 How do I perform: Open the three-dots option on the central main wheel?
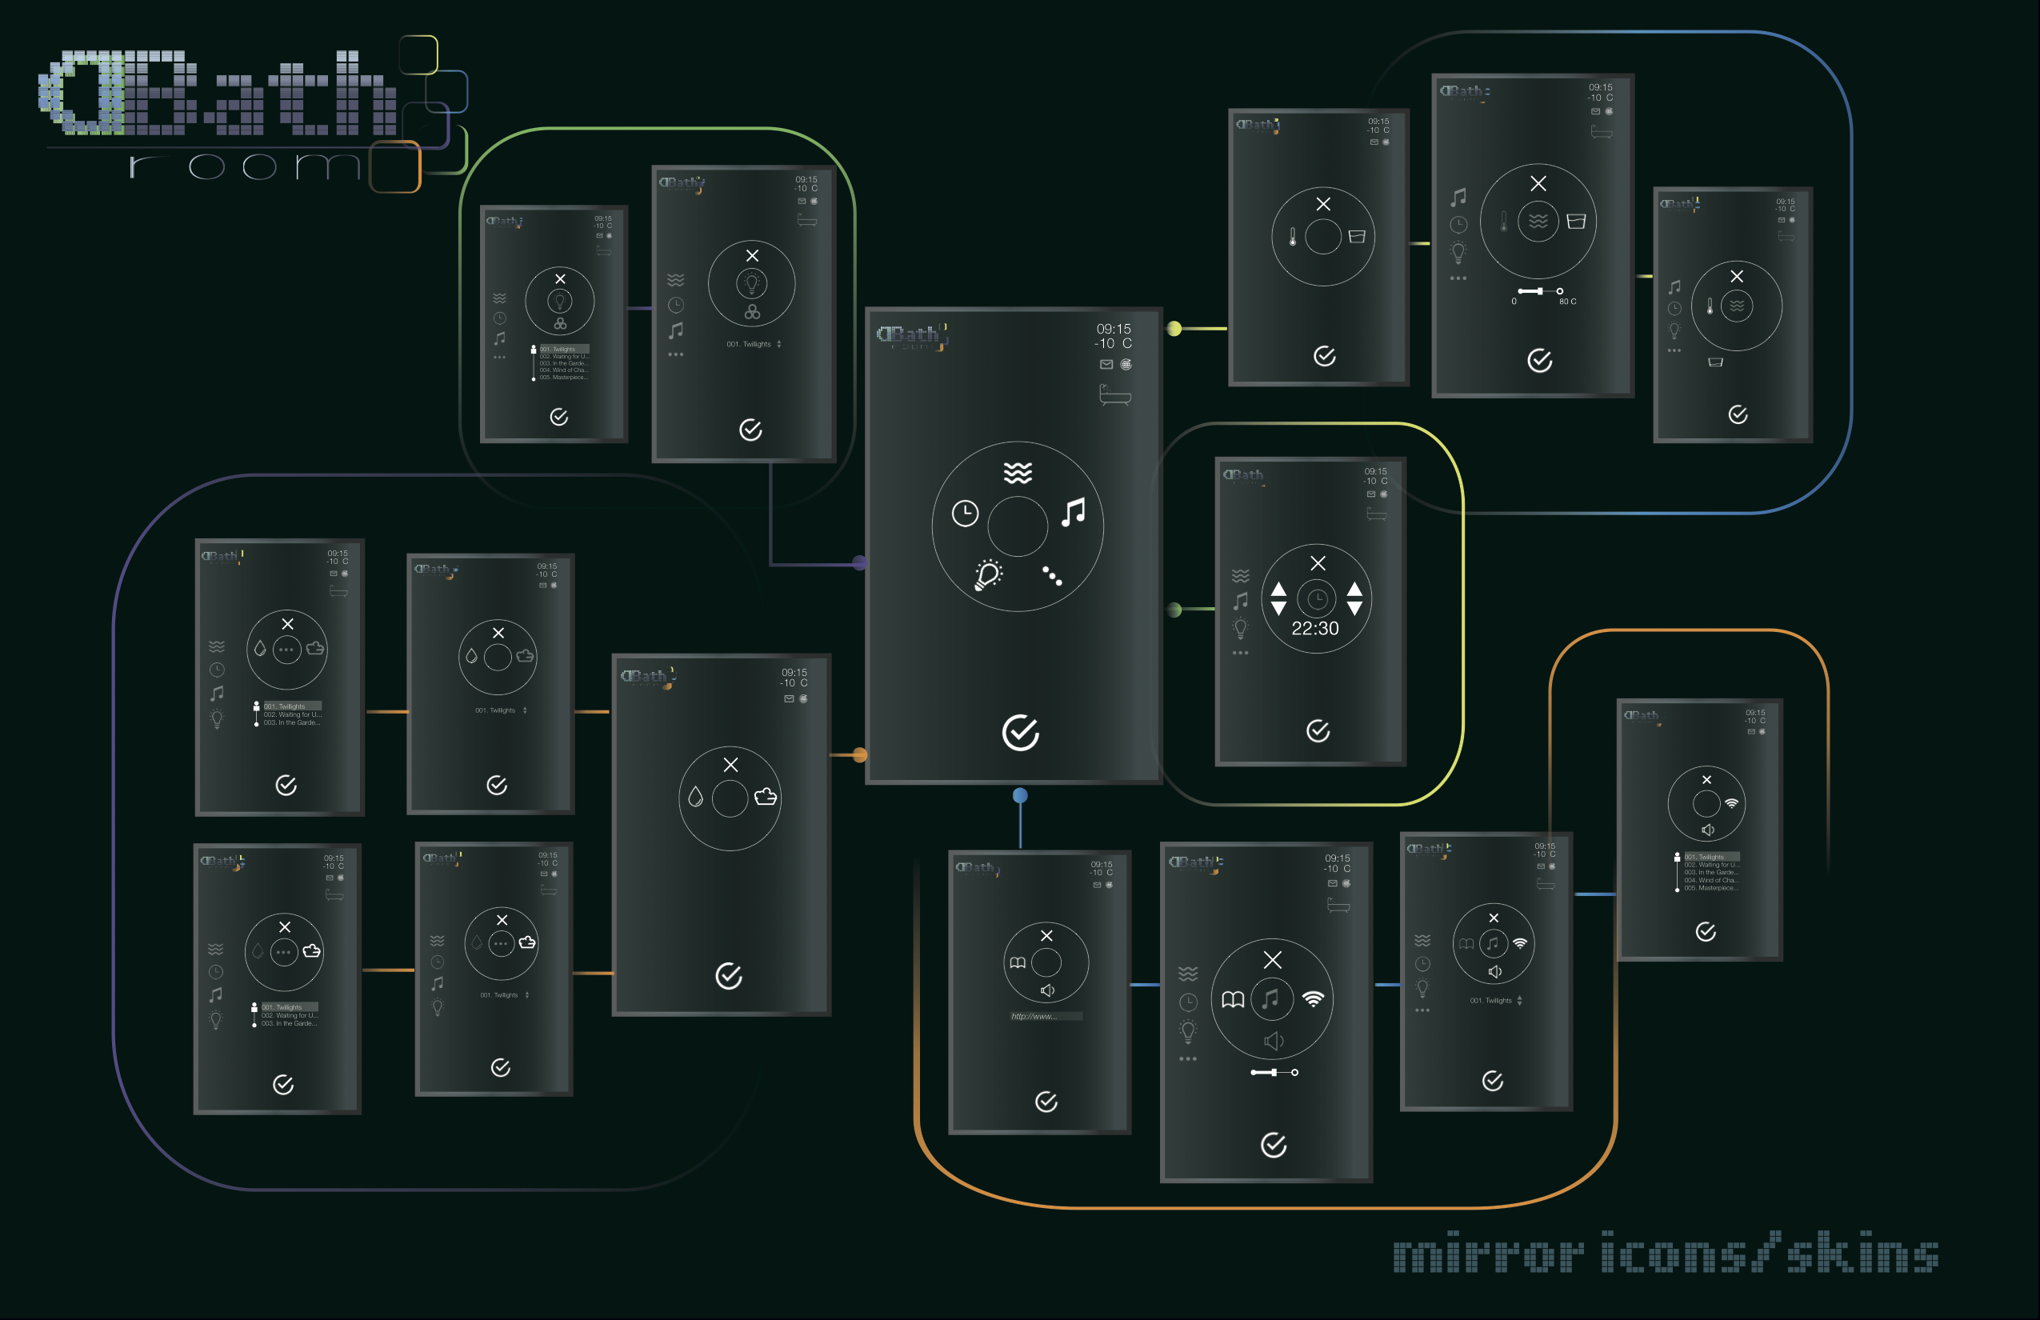[x=1053, y=576]
